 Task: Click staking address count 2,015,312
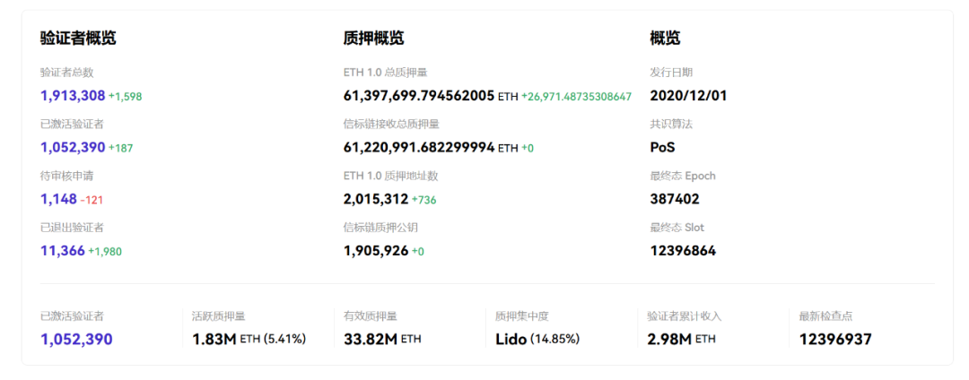(x=376, y=199)
